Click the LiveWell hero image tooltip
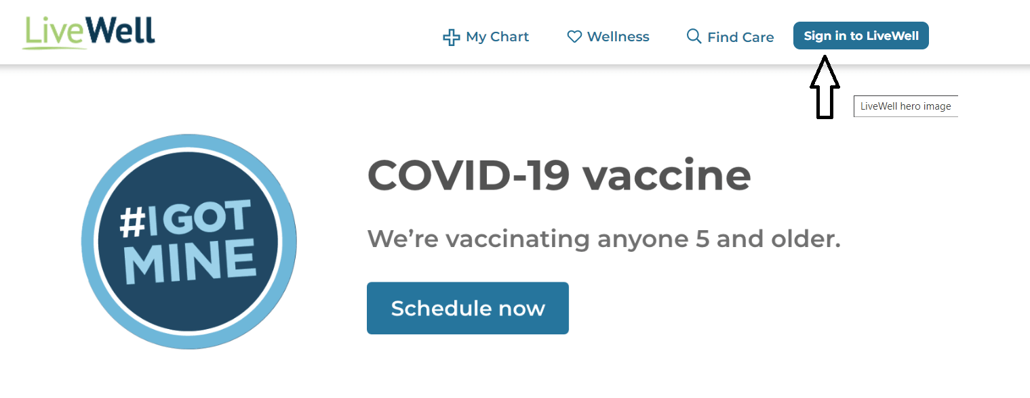This screenshot has height=398, width=1030. (x=905, y=106)
